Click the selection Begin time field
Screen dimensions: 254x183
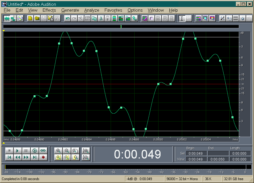pyautogui.click(x=197, y=153)
